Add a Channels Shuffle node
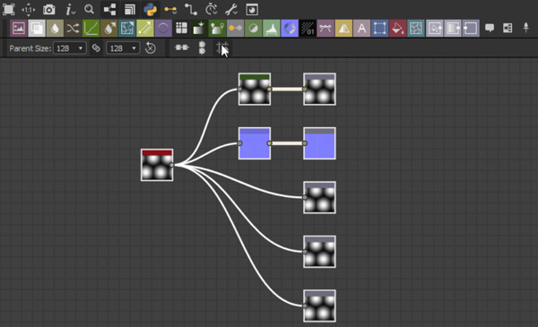This screenshot has height=327, width=538. [x=73, y=29]
